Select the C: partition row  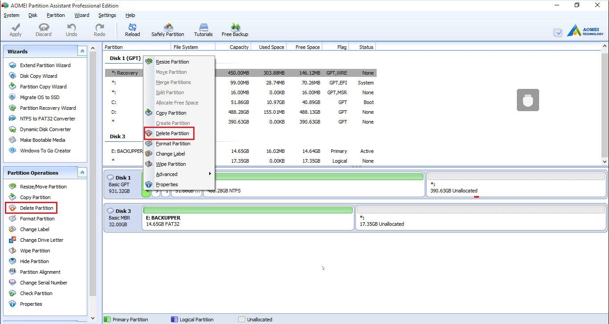[241, 102]
